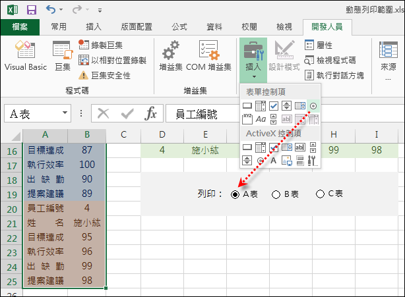Toggle 以相對位置錄製 relative recording
This screenshot has height=297, width=405.
[x=112, y=61]
